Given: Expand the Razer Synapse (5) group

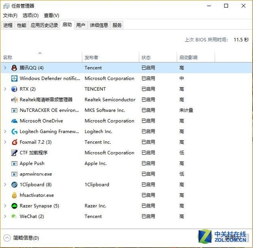Looking at the screenshot, I should point(5,206).
